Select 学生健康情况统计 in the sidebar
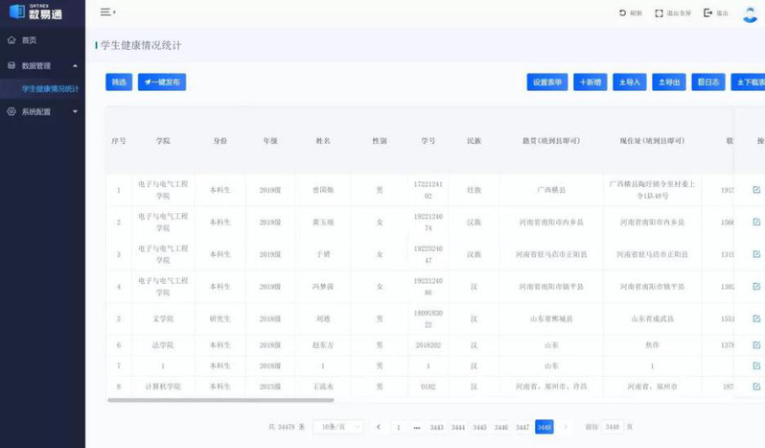This screenshot has width=765, height=448. tap(49, 88)
